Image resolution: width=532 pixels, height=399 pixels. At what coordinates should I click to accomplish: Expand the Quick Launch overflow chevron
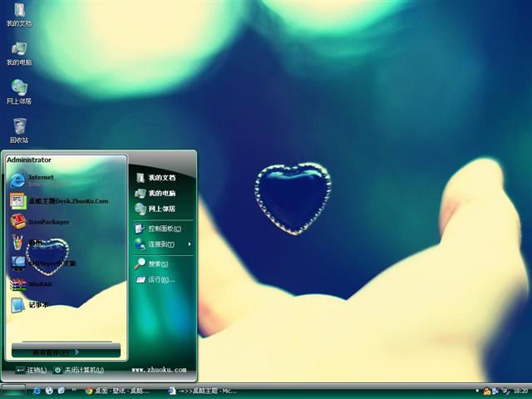click(75, 390)
